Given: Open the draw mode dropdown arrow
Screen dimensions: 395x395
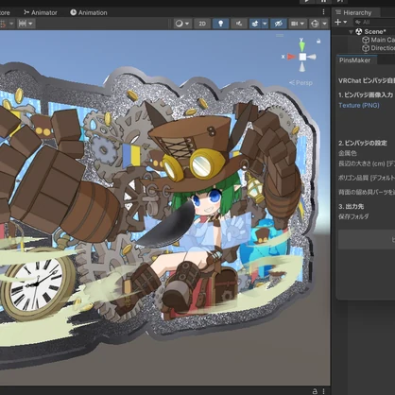Looking at the screenshot, I should pyautogui.click(x=187, y=24).
